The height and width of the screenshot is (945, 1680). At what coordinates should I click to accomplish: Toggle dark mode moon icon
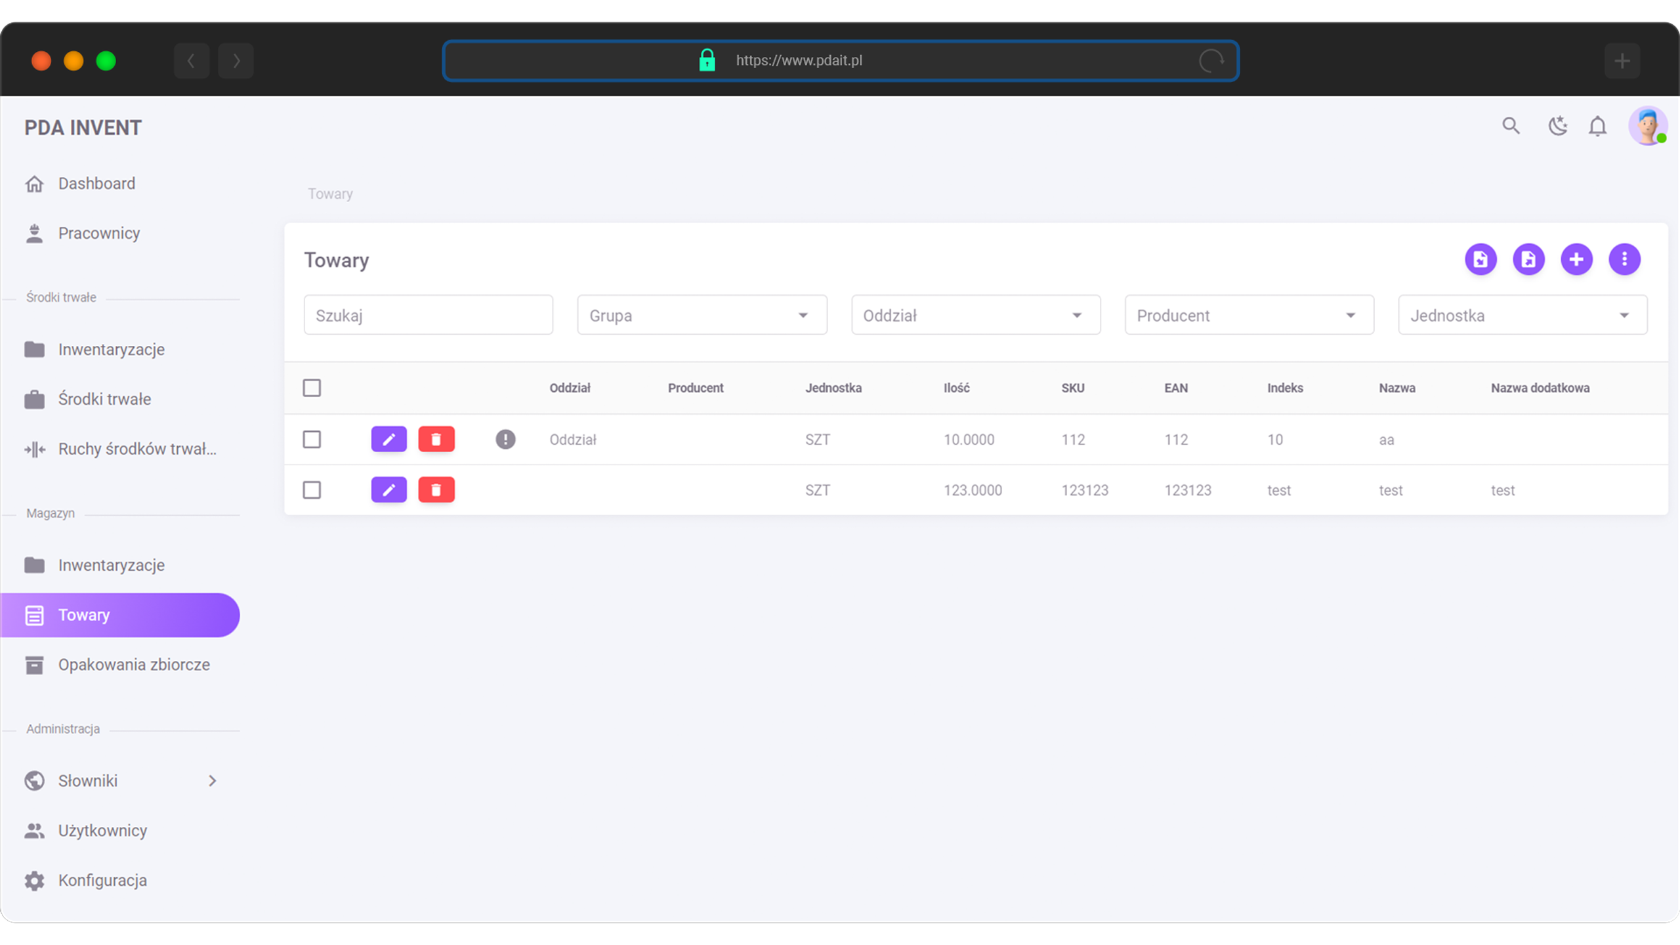(x=1557, y=126)
